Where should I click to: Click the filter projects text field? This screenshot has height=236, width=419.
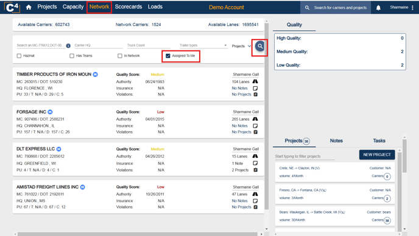click(305, 157)
